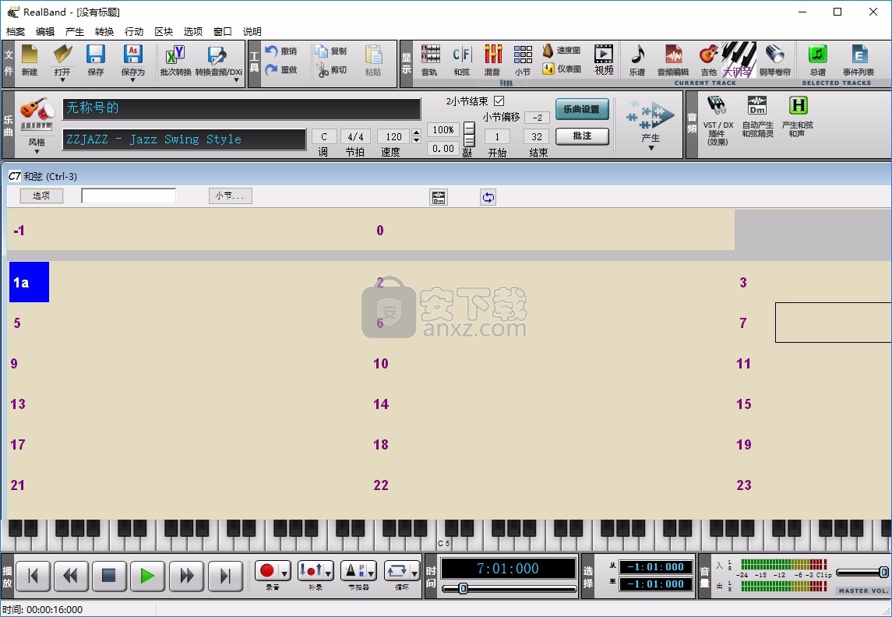Select bar 10 in the chord grid
This screenshot has width=892, height=617.
pyautogui.click(x=381, y=363)
